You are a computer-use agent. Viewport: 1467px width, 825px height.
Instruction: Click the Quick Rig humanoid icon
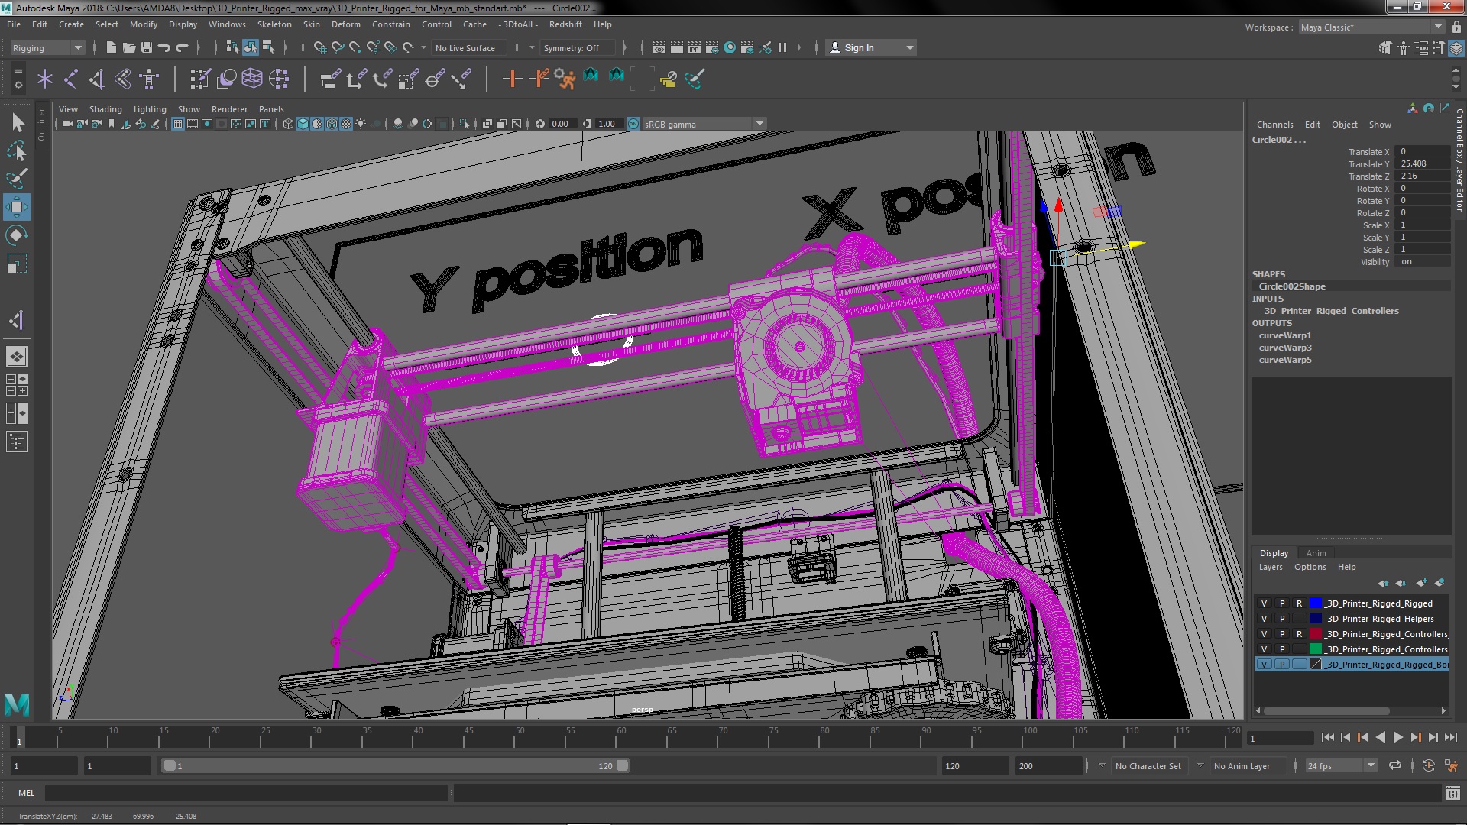pyautogui.click(x=150, y=79)
